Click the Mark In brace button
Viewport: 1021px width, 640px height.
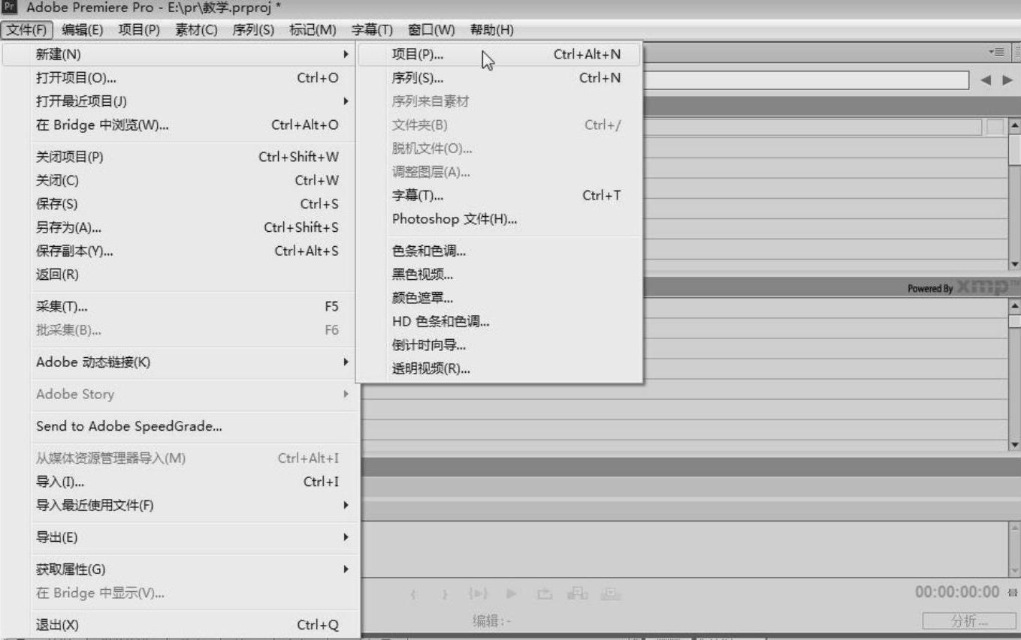point(413,595)
